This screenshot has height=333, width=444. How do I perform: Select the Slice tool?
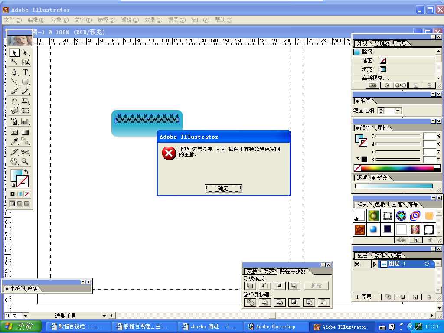tap(14, 152)
